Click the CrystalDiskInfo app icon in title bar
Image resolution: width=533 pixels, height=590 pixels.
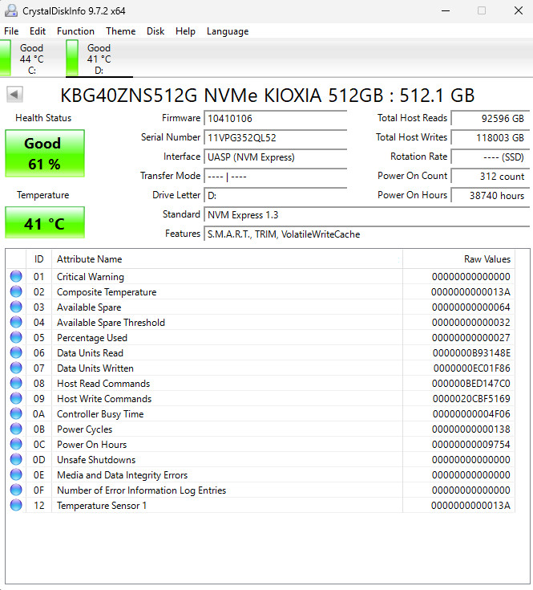point(11,11)
